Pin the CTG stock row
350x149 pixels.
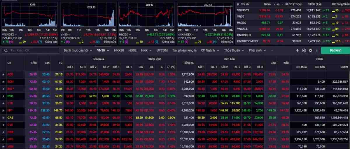coord(3,103)
